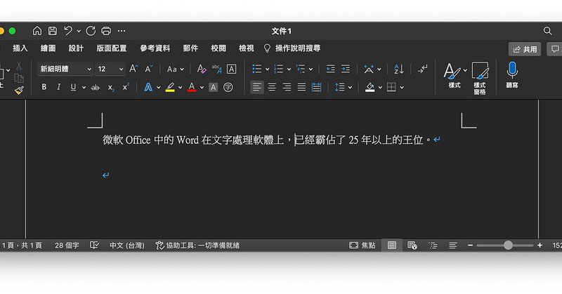The image size is (562, 294).
Task: Click 焦點 focus mode button
Action: point(362,246)
